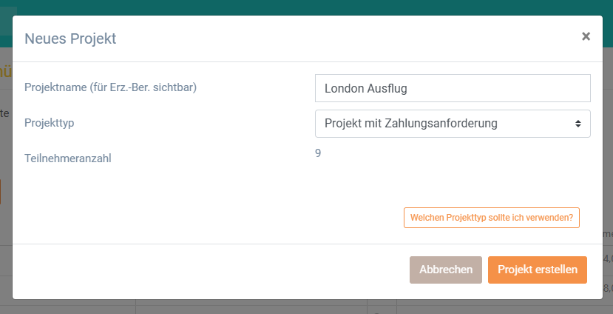Close the Neues Projekt dialog with X
This screenshot has width=613, height=314.
pyautogui.click(x=586, y=36)
